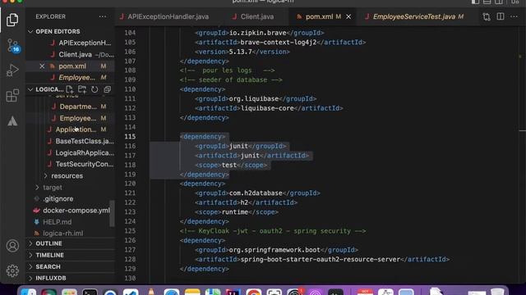Open editor more actions ellipsis
This screenshot has height=295, width=526.
click(x=514, y=16)
